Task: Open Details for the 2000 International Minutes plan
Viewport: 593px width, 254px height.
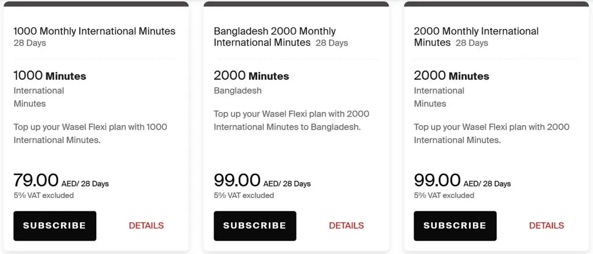Action: point(546,226)
